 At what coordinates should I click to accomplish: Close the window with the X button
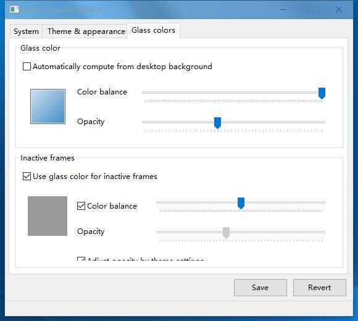point(339,10)
